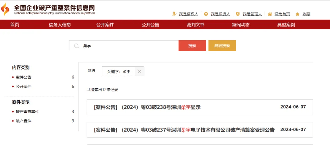Remove the 关键字：柔宇 filter tag

pyautogui.click(x=139, y=71)
